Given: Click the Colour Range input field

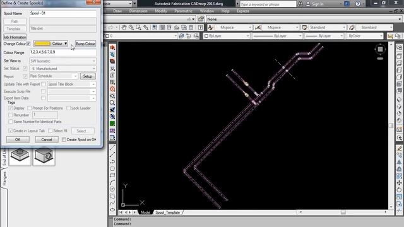Looking at the screenshot, I should pyautogui.click(x=63, y=52).
